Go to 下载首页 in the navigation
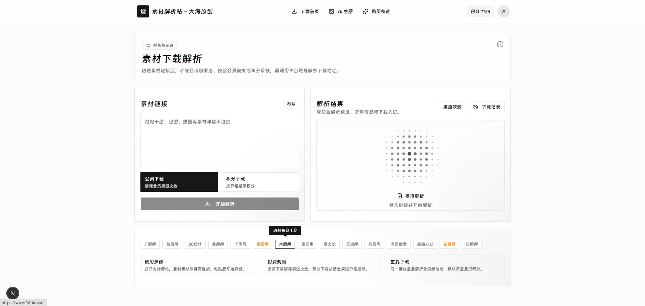 [x=305, y=11]
